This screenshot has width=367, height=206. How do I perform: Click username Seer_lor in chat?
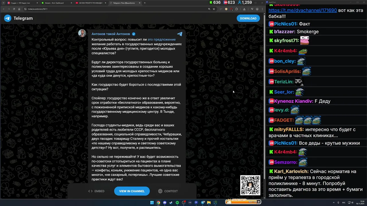pos(284,92)
